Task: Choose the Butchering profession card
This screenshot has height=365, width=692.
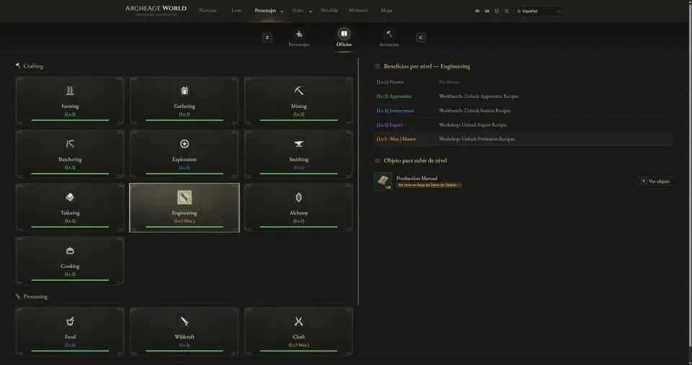Action: [70, 154]
